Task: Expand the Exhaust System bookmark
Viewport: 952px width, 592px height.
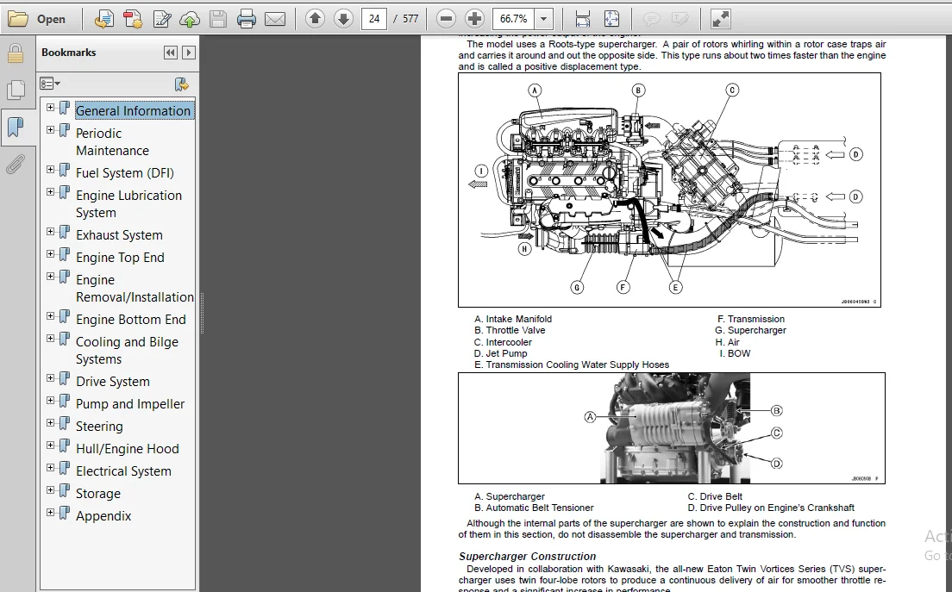Action: [x=50, y=232]
